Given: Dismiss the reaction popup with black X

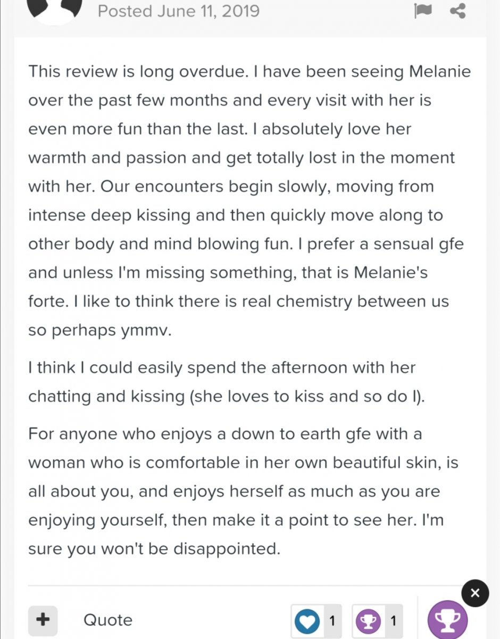Looking at the screenshot, I should click(x=475, y=593).
